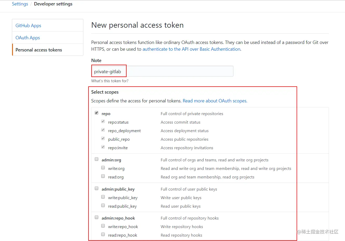Image resolution: width=345 pixels, height=241 pixels.
Task: Uncheck the repo scope checkbox
Action: [97, 113]
